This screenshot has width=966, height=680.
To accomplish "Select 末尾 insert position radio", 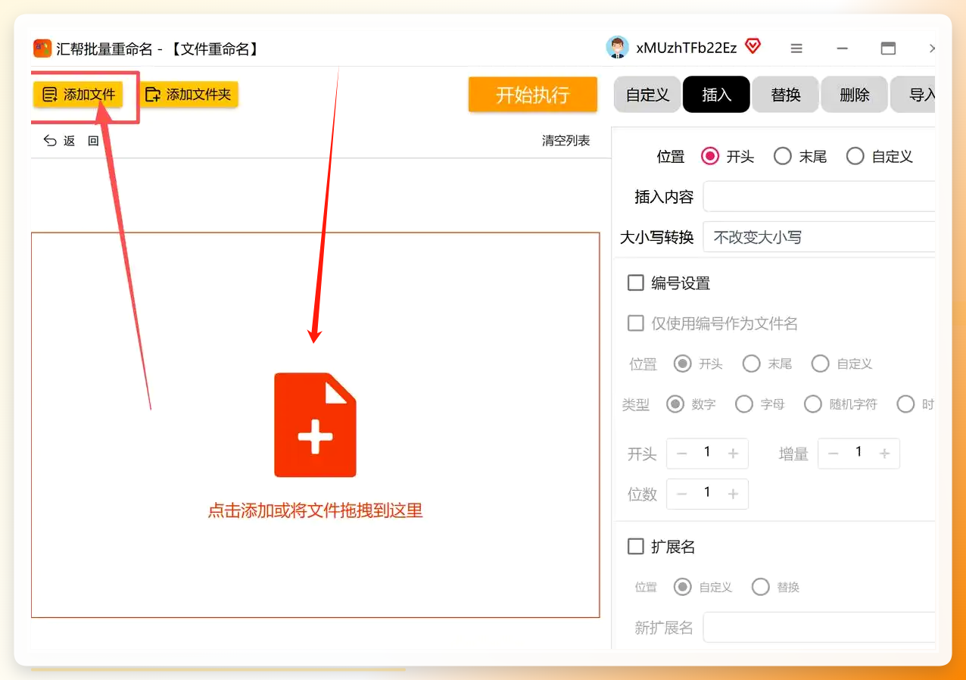I will (783, 157).
